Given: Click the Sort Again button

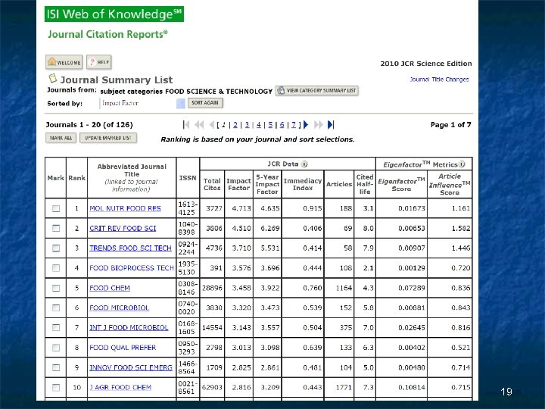Looking at the screenshot, I should pyautogui.click(x=205, y=102).
